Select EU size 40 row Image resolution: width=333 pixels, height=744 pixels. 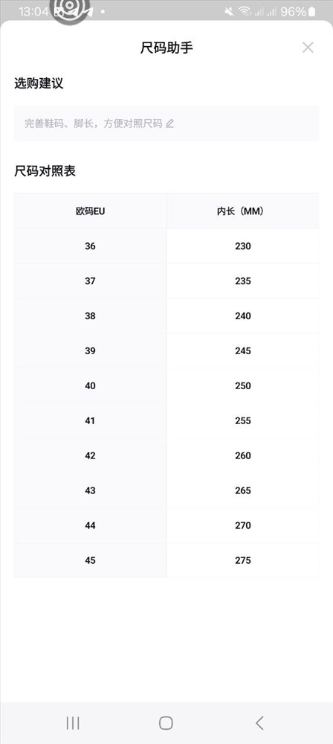click(166, 385)
